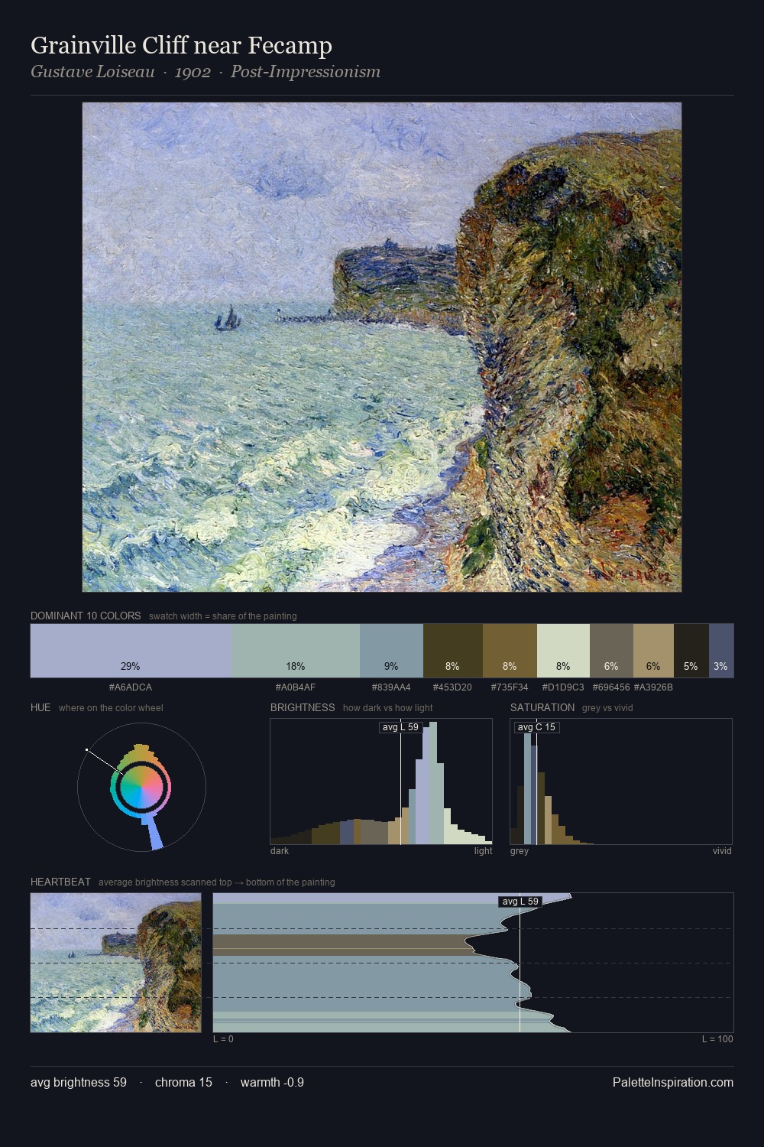This screenshot has height=1147, width=764.
Task: Click the 'SATURATION' section heading
Action: pyautogui.click(x=542, y=707)
